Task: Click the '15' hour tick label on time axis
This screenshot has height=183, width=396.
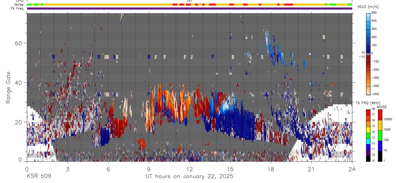Action: pyautogui.click(x=230, y=169)
